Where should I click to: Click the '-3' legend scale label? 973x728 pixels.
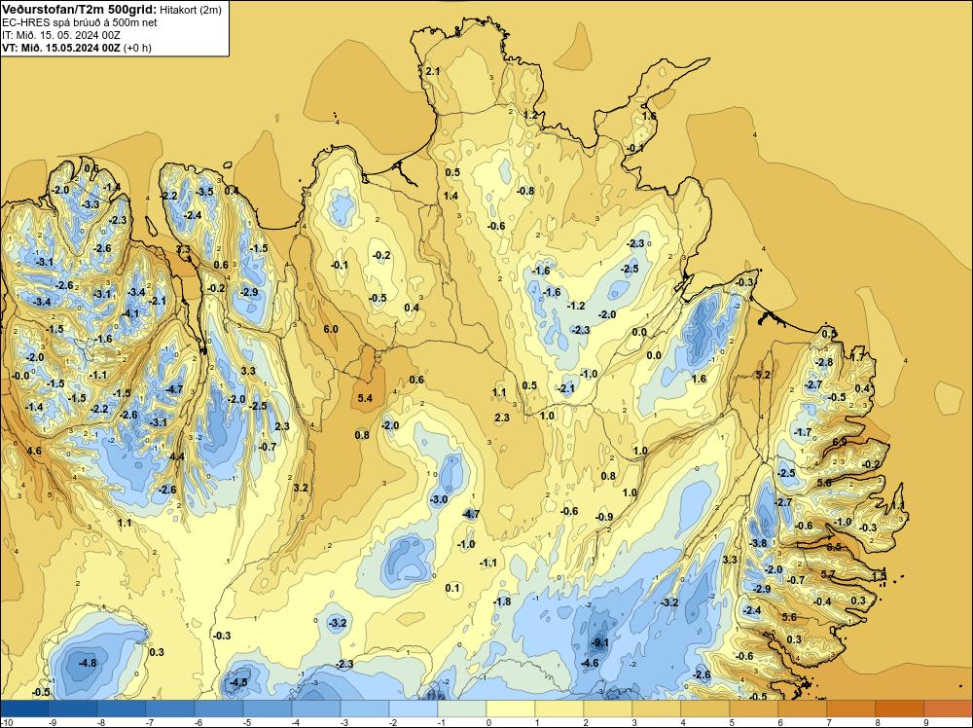(x=343, y=722)
